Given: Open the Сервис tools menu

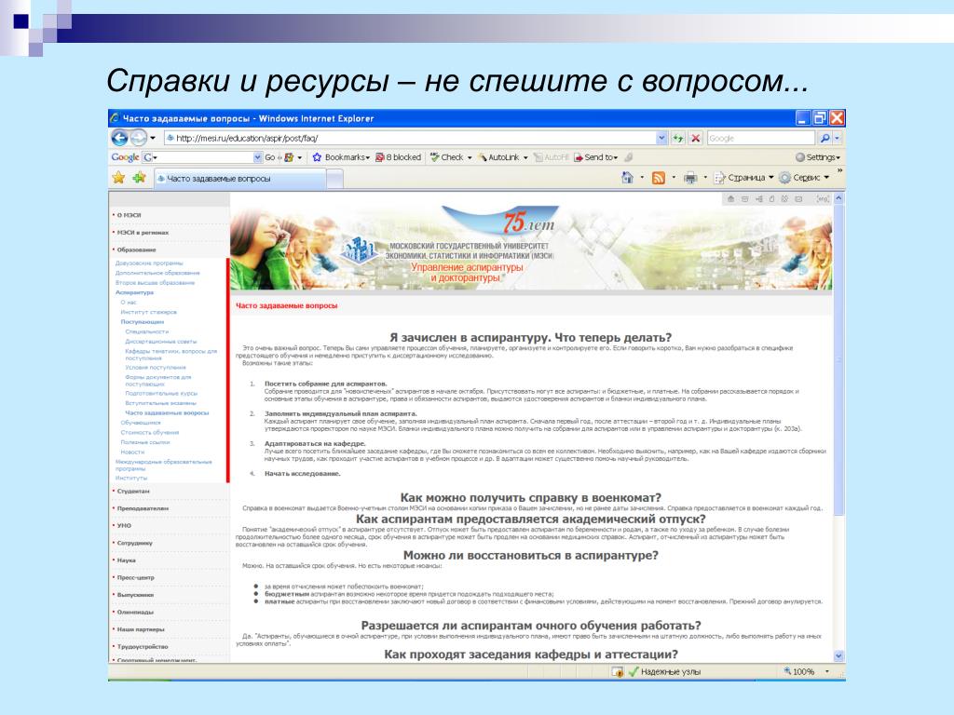Looking at the screenshot, I should pos(804,178).
